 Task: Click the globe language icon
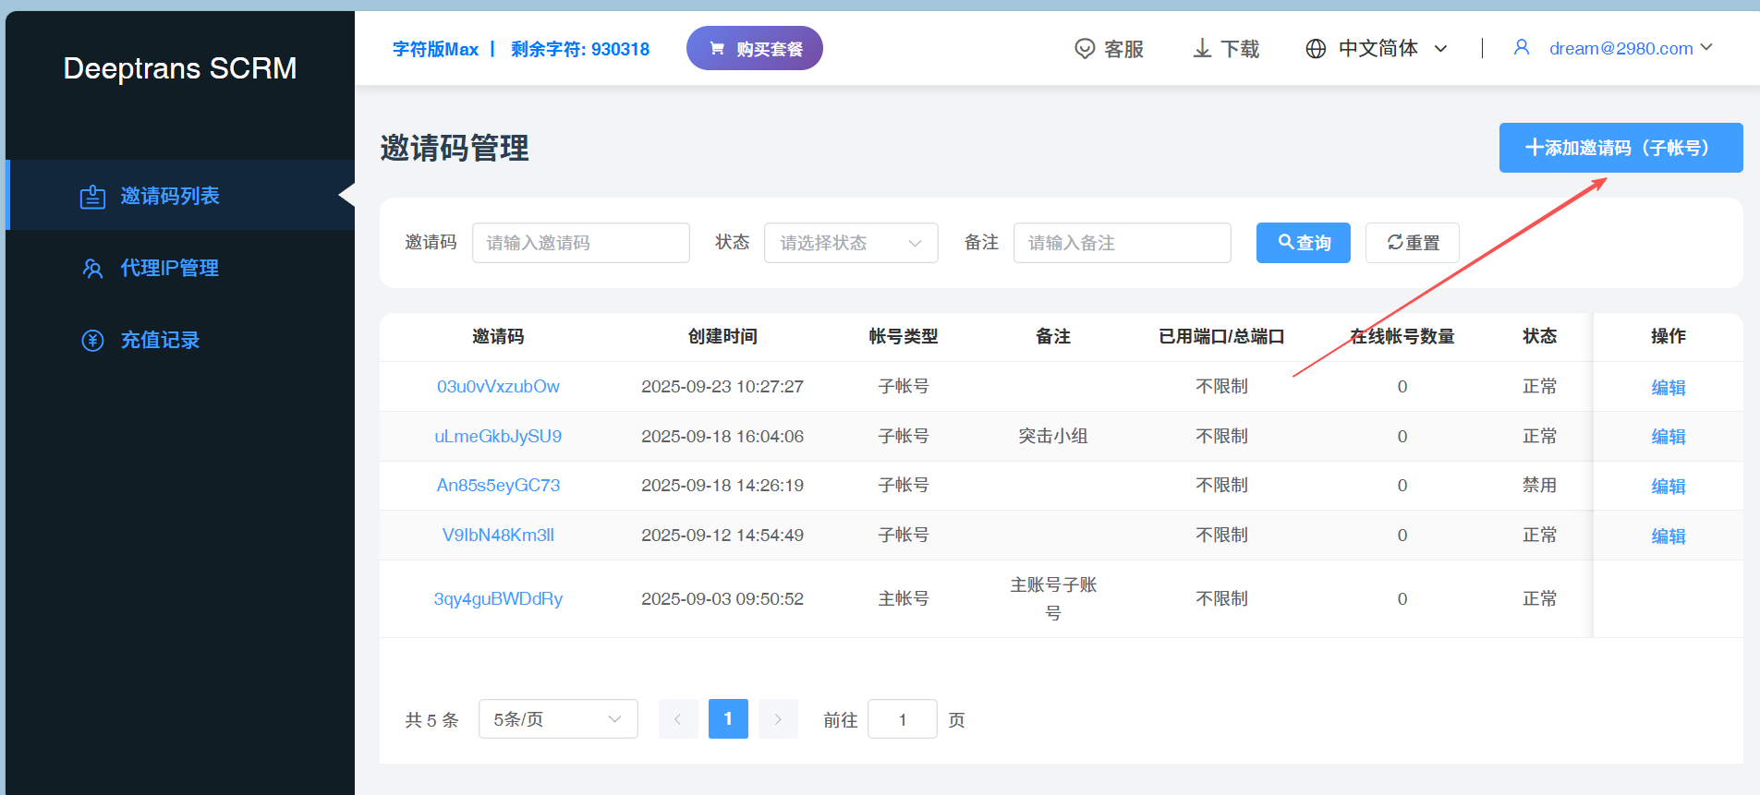tap(1316, 49)
